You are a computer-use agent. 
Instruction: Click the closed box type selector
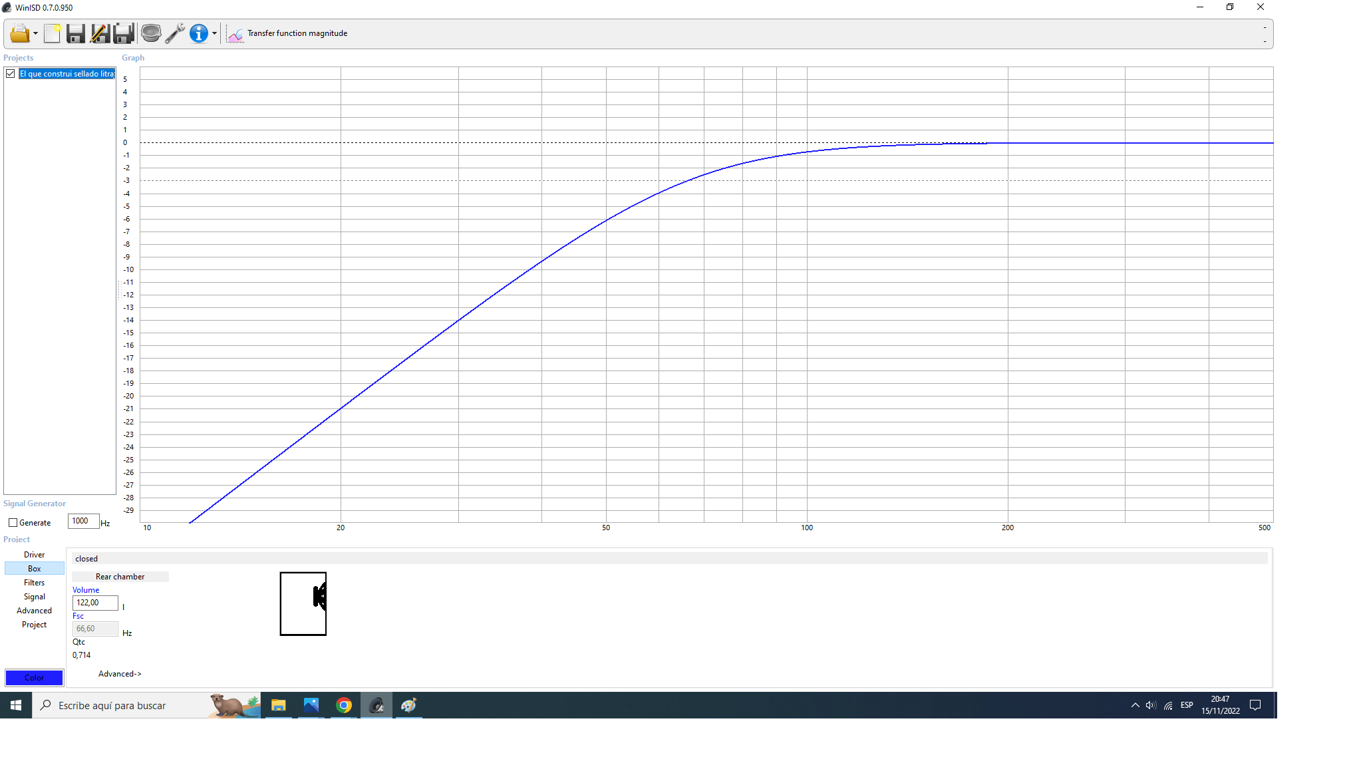coord(669,559)
